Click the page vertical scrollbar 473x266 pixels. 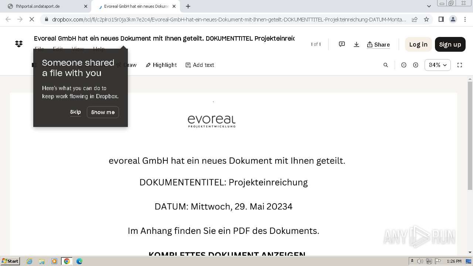[x=470, y=136]
